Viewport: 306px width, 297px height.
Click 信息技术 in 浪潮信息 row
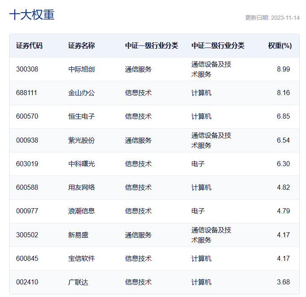pos(138,211)
